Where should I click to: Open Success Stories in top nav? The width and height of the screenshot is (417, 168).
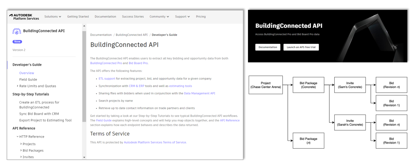point(133,17)
